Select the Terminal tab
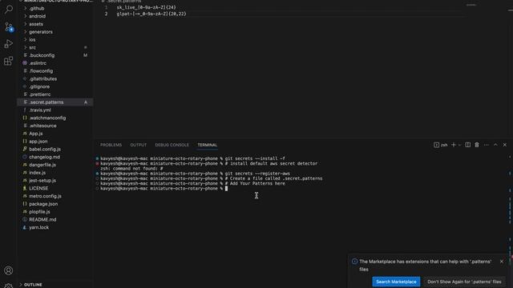This screenshot has height=288, width=513. [x=207, y=145]
